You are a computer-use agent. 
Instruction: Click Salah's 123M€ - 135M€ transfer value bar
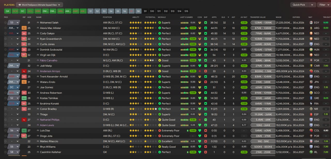[x=263, y=23]
